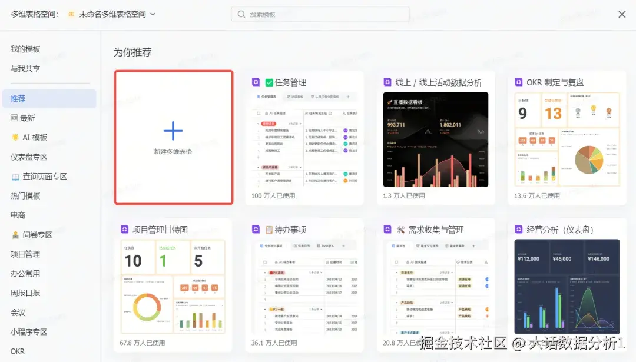The height and width of the screenshot is (362, 636).
Task: Click the search magnifier icon
Action: pyautogui.click(x=241, y=14)
